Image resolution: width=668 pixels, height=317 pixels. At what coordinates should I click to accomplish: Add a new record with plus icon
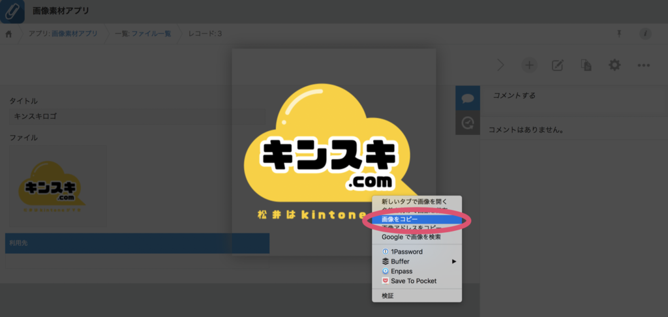pyautogui.click(x=529, y=65)
